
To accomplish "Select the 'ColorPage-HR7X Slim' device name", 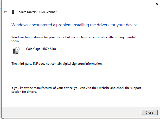I will (x=41, y=49).
